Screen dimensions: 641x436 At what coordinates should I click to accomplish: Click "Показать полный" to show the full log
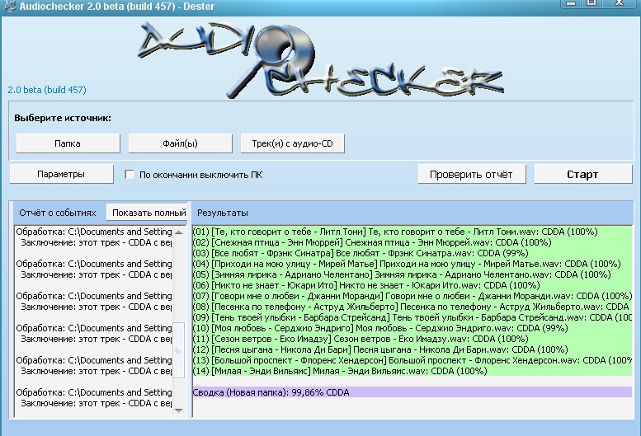pyautogui.click(x=148, y=213)
